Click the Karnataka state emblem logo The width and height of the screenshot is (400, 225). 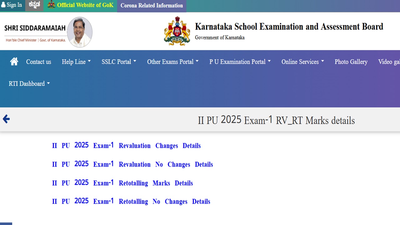click(177, 31)
